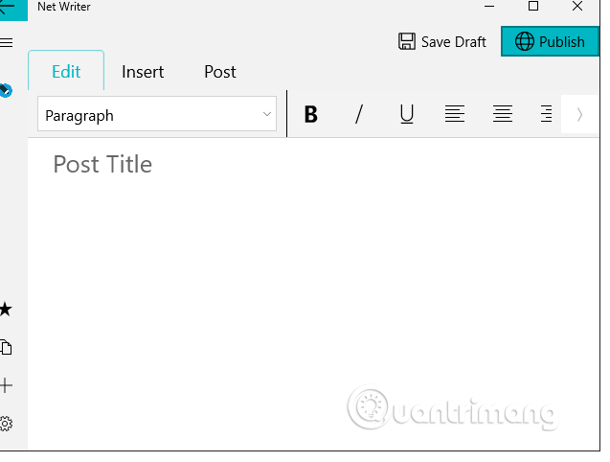Image resolution: width=610 pixels, height=462 pixels.
Task: Publish the blog post
Action: [550, 42]
